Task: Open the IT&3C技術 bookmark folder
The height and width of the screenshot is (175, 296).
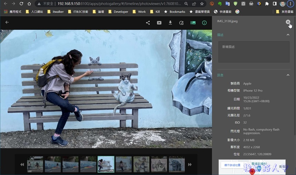Action: (78, 12)
